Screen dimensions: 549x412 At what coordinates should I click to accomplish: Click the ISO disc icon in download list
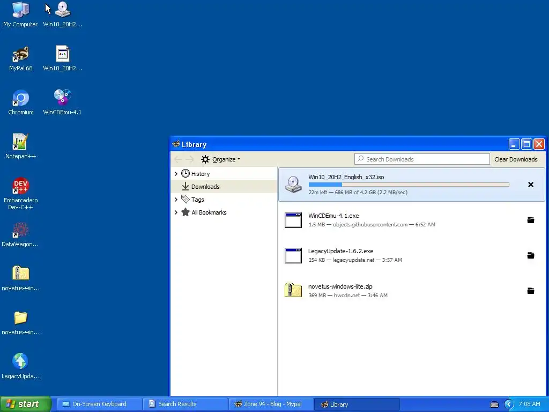pos(293,185)
